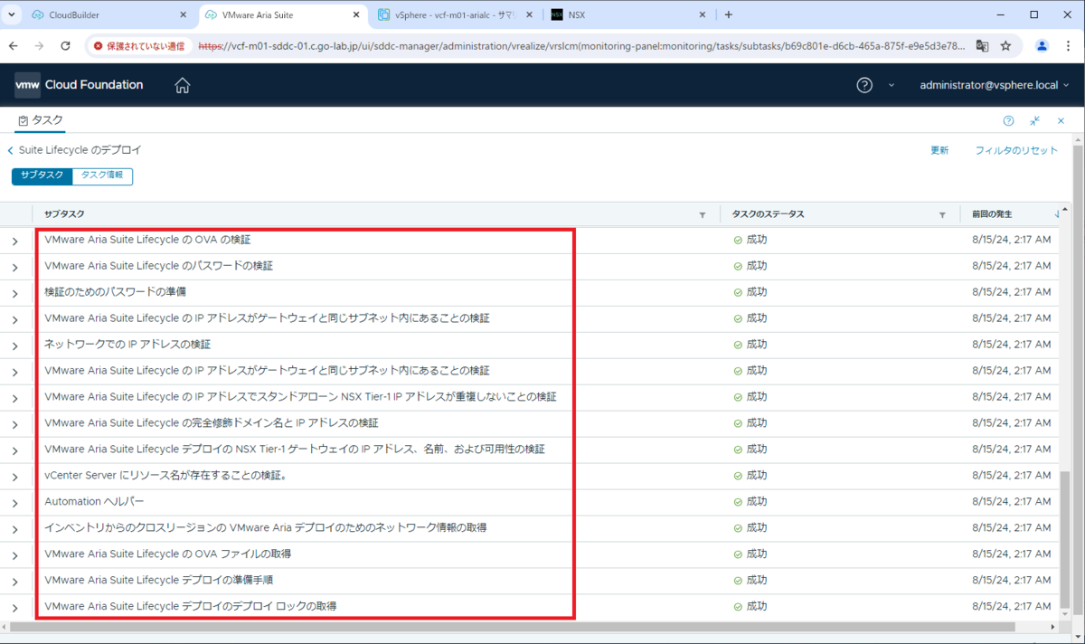Image resolution: width=1085 pixels, height=644 pixels.
Task: Click the insecure connection warning badge
Action: coord(138,45)
